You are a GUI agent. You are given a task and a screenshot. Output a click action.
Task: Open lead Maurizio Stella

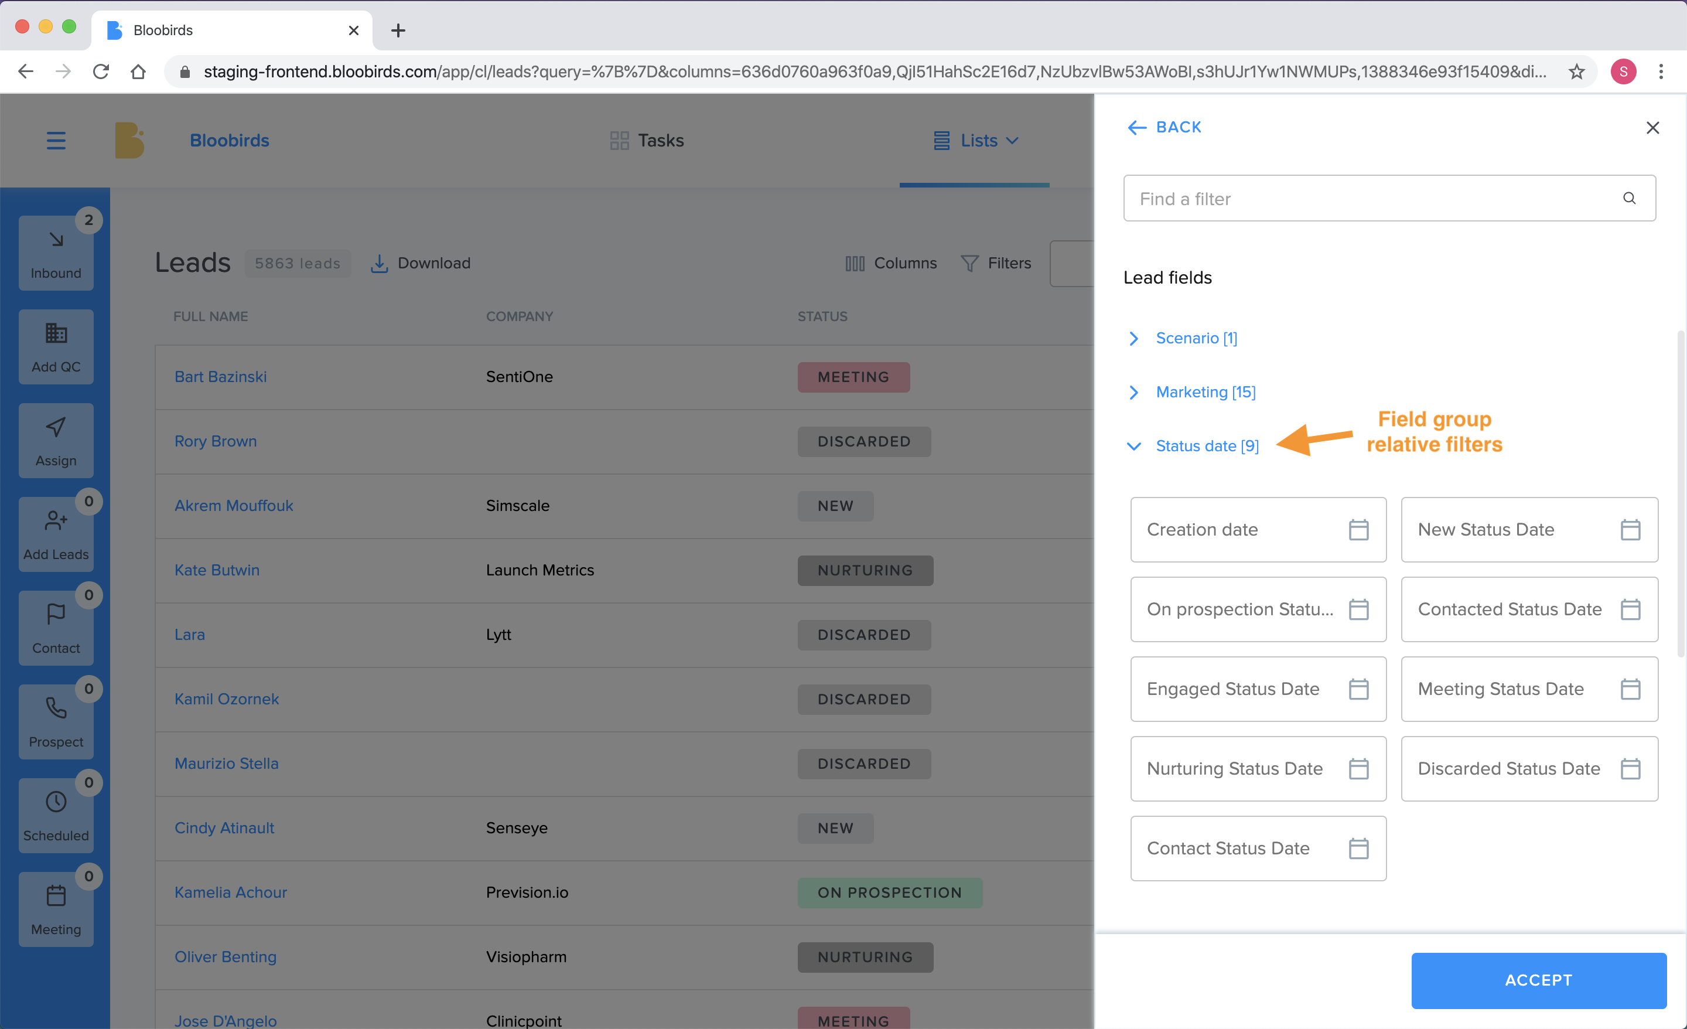tap(226, 763)
